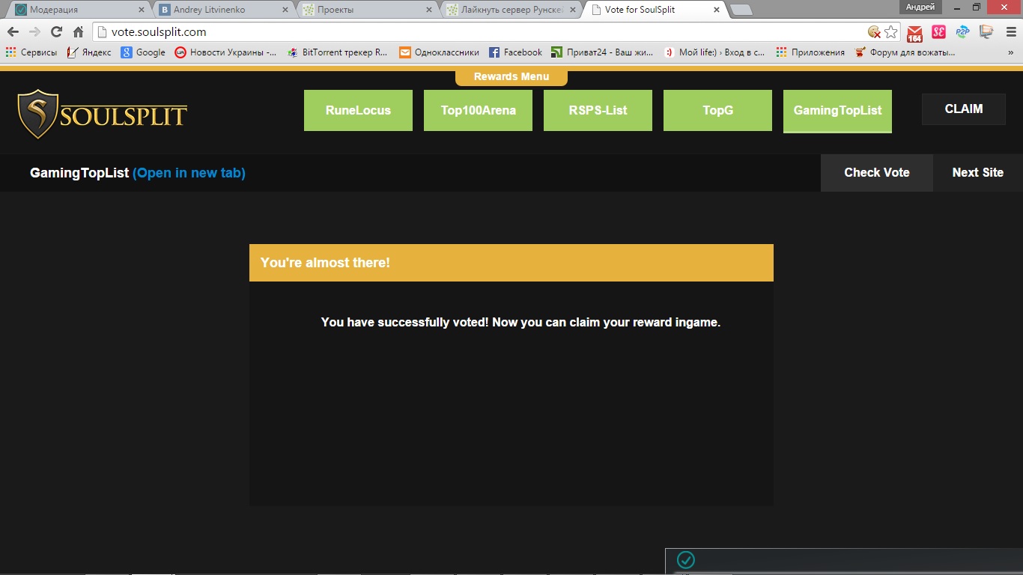Open the pink SE extension icon
Viewport: 1023px width, 575px height.
pyautogui.click(x=938, y=32)
